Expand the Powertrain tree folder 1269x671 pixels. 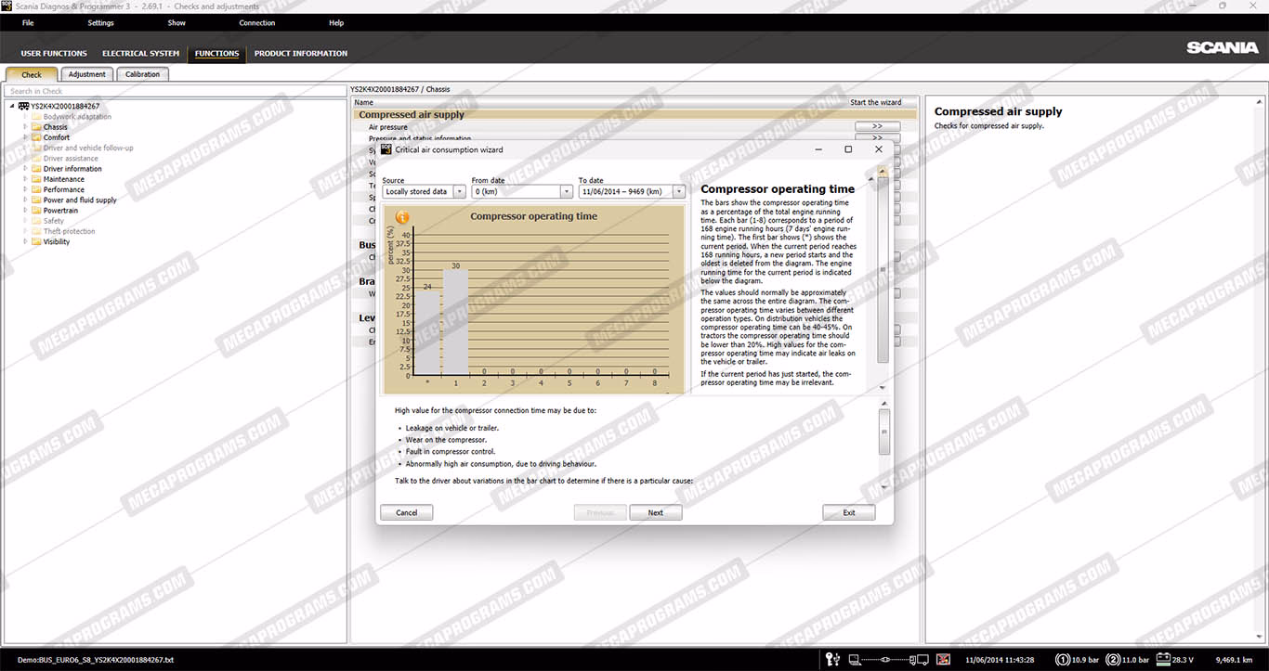pos(26,211)
